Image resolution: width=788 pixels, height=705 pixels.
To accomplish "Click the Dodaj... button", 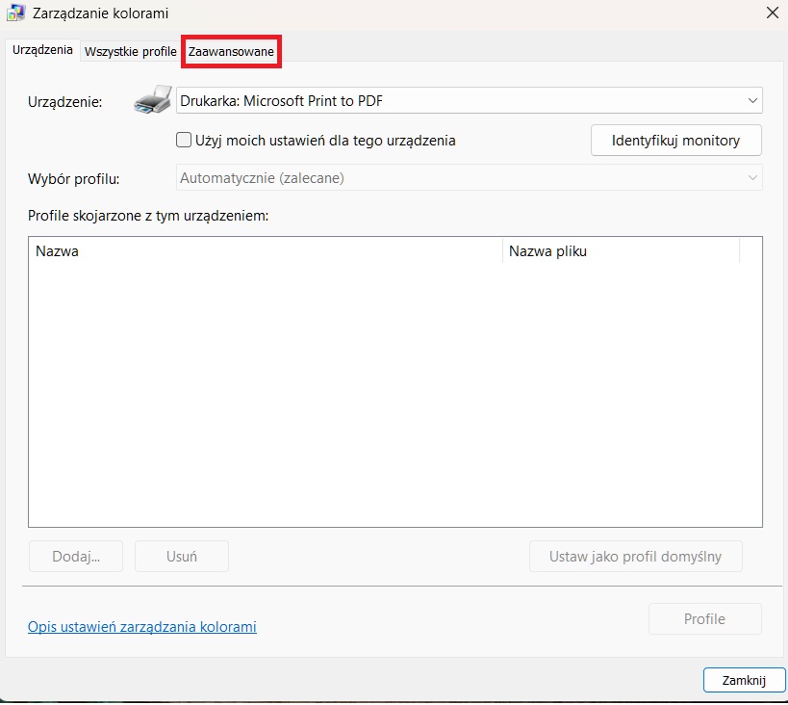I will [x=77, y=557].
